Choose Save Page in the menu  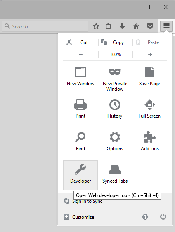(150, 77)
